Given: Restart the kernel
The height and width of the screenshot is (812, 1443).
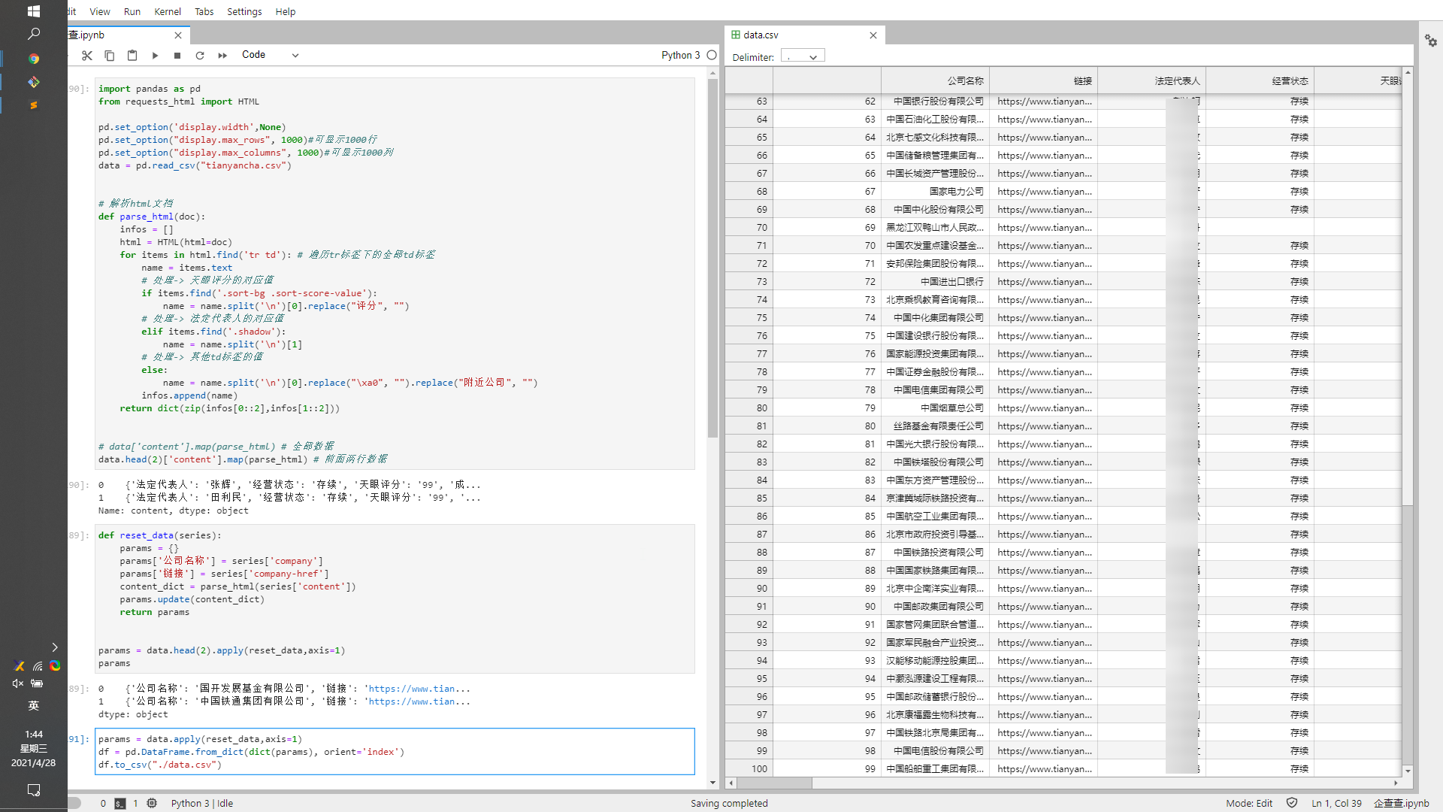Looking at the screenshot, I should (x=200, y=55).
